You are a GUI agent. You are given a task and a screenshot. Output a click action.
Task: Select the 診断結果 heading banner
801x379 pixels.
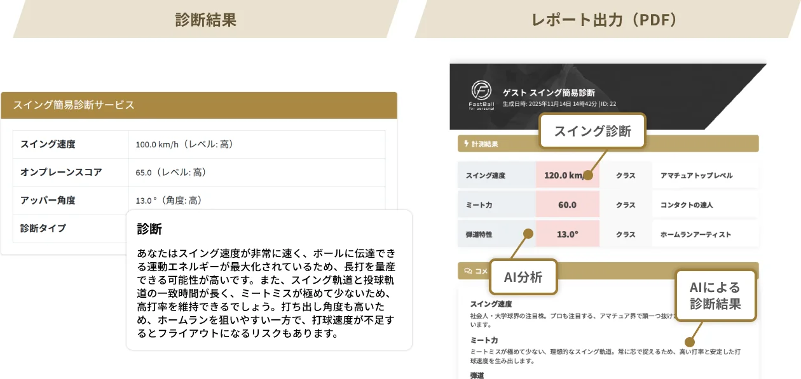coord(206,19)
